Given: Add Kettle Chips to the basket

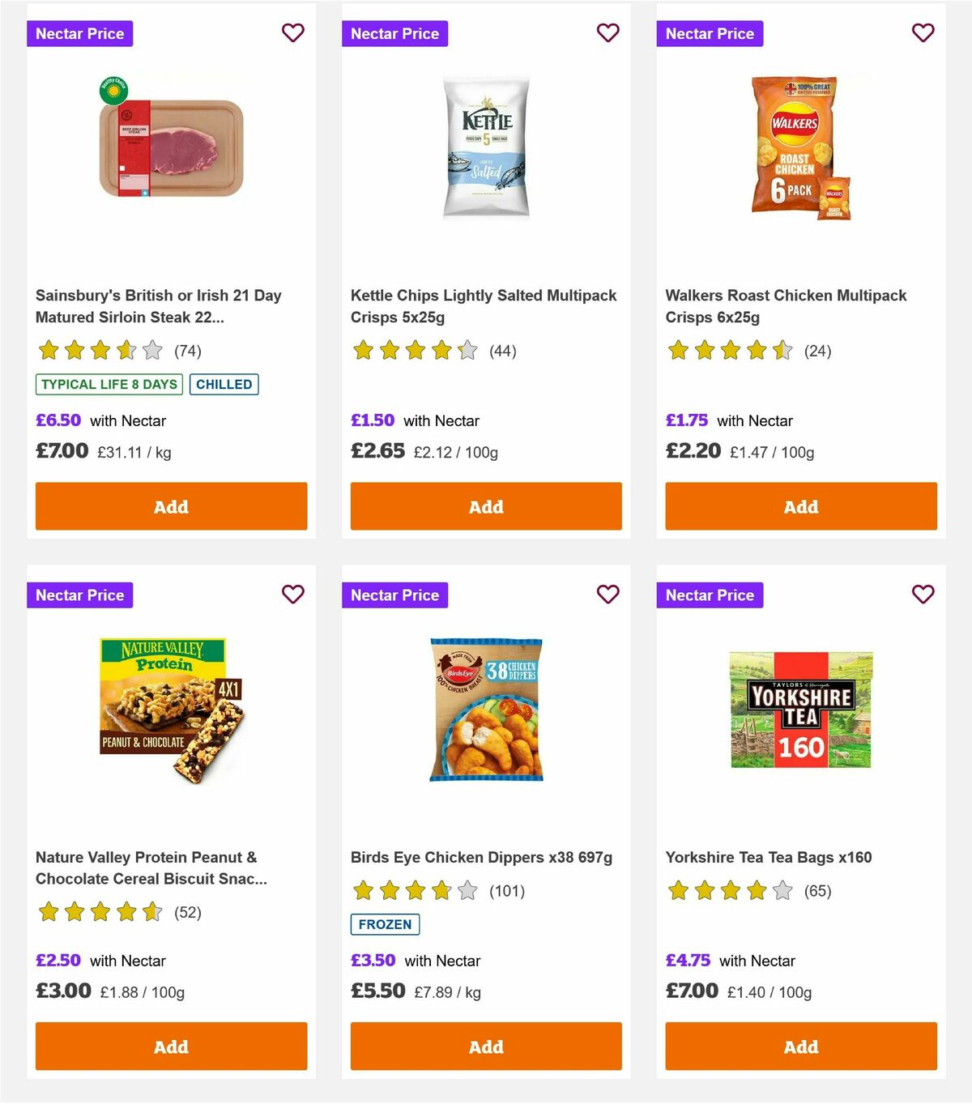Looking at the screenshot, I should click(x=485, y=506).
